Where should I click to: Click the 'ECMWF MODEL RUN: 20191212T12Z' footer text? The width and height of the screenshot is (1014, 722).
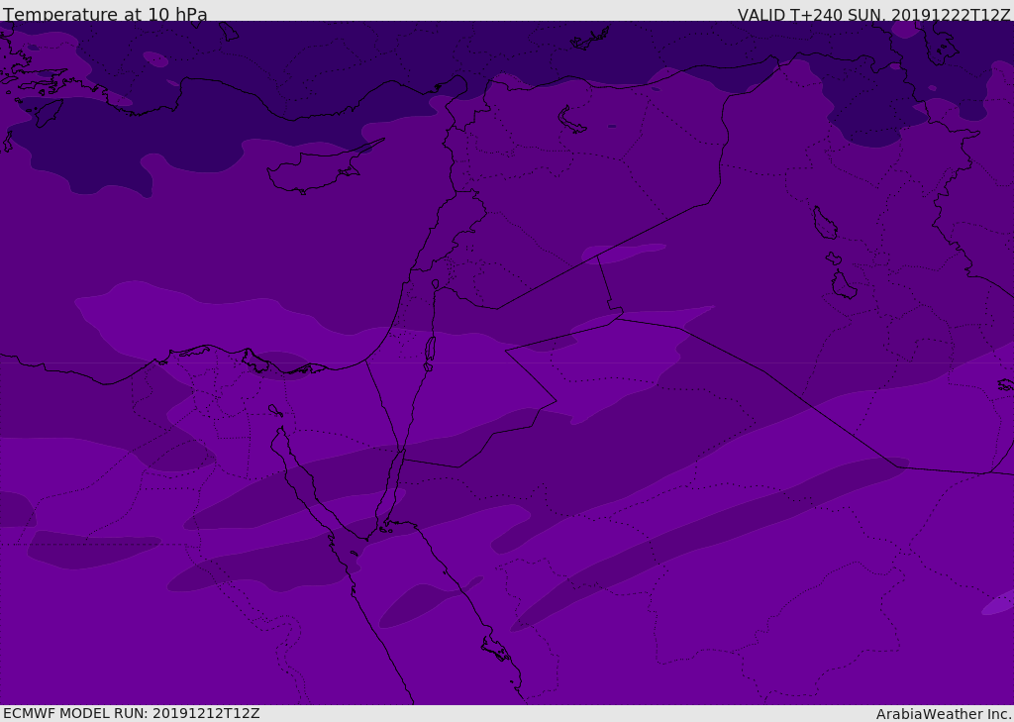click(132, 713)
